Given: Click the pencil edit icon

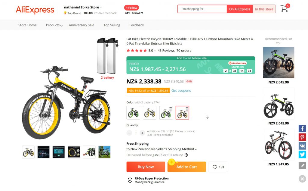Looking at the screenshot, I should pos(302,165).
